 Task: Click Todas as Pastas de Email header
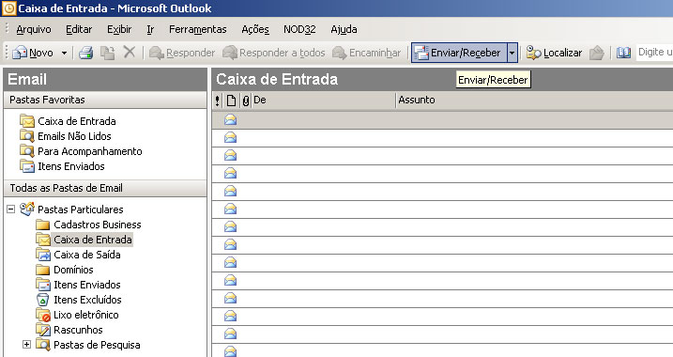coord(105,188)
